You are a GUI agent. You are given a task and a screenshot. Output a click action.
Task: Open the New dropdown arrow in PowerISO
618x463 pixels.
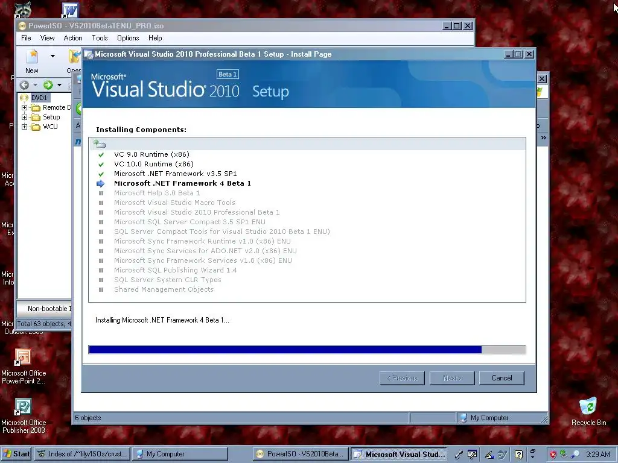coord(53,56)
